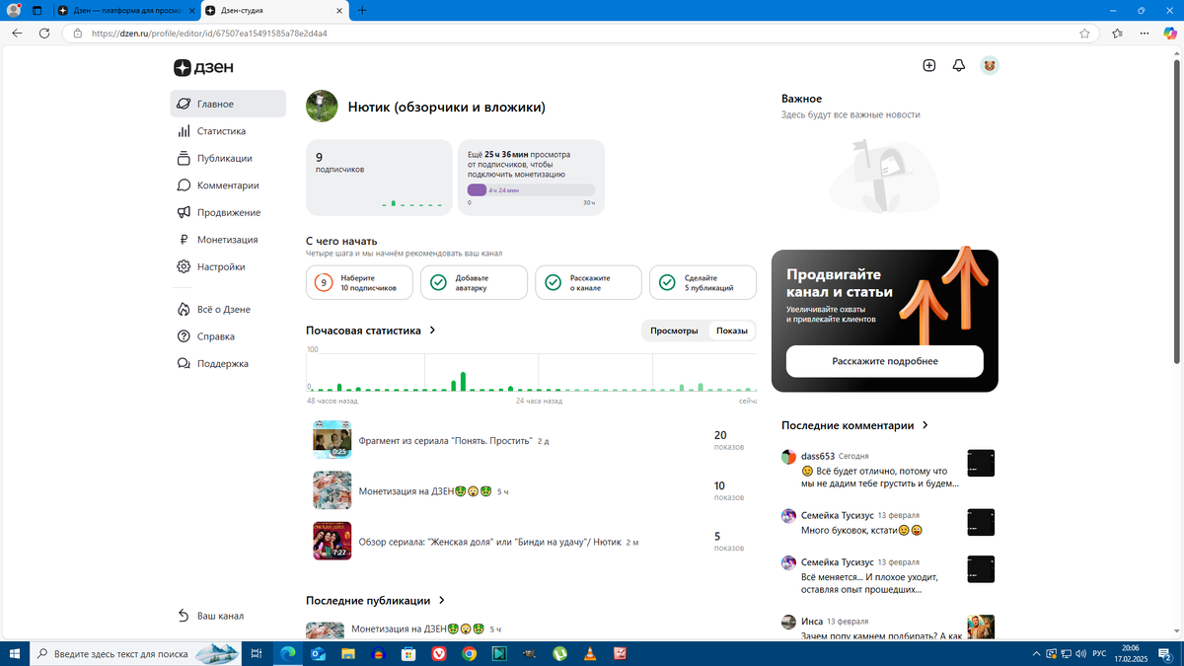The width and height of the screenshot is (1184, 666).
Task: Launch Microsoft Edge from taskbar
Action: pos(289,653)
